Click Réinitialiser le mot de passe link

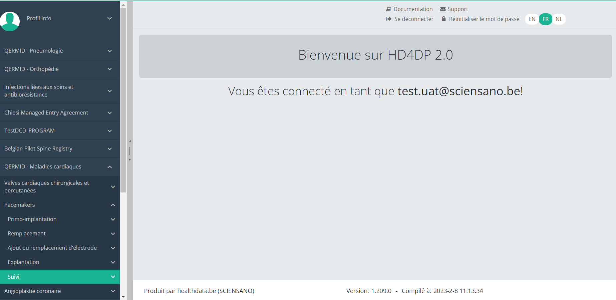[x=484, y=19]
